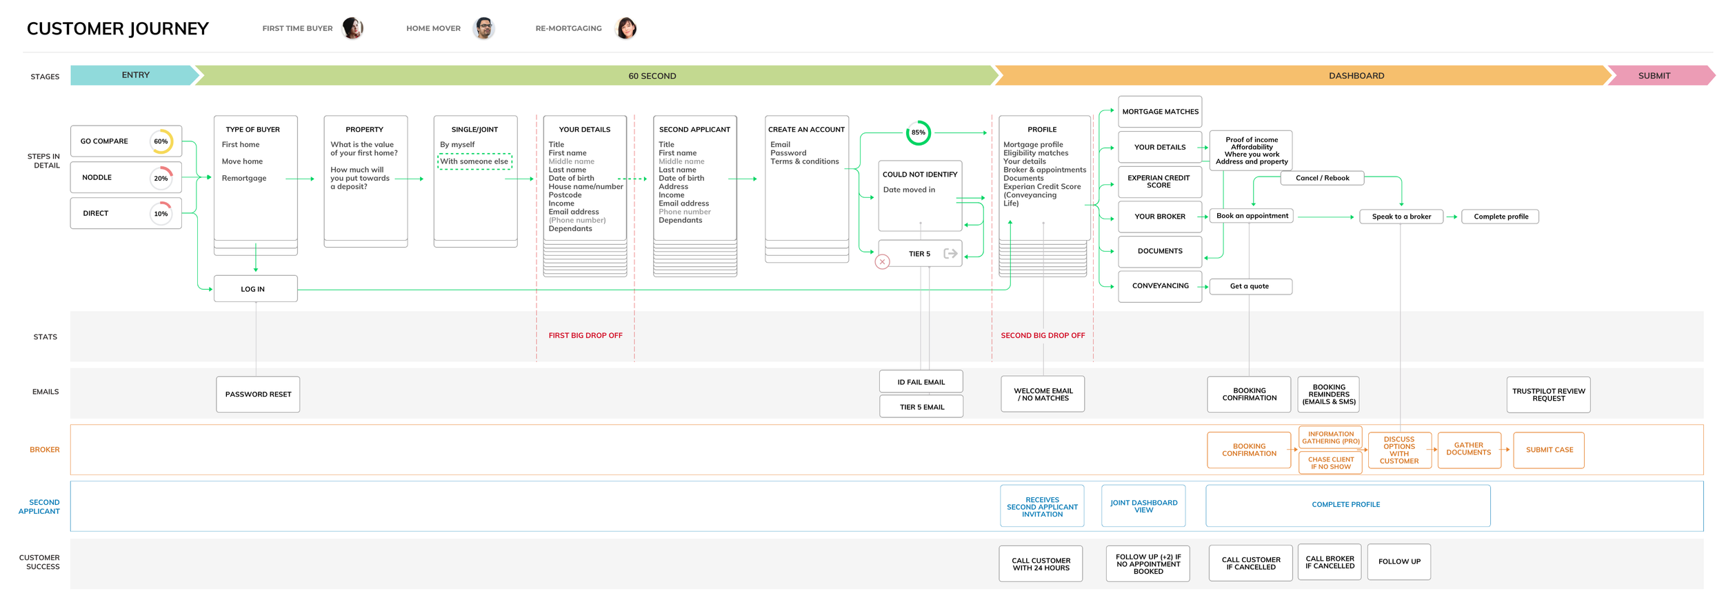Click the 'FIRST BIG DROP OFF' label
The image size is (1724, 609).
pos(585,336)
